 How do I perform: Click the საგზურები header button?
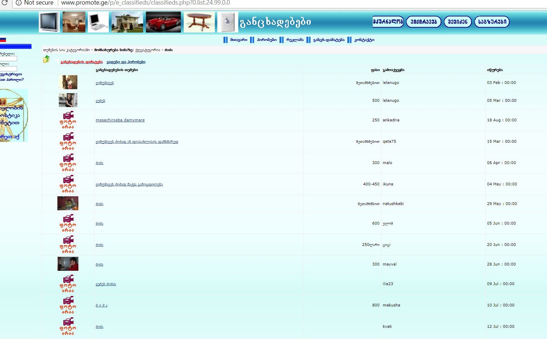coord(492,22)
